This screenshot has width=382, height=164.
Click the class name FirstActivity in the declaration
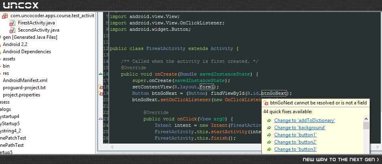tap(166, 48)
